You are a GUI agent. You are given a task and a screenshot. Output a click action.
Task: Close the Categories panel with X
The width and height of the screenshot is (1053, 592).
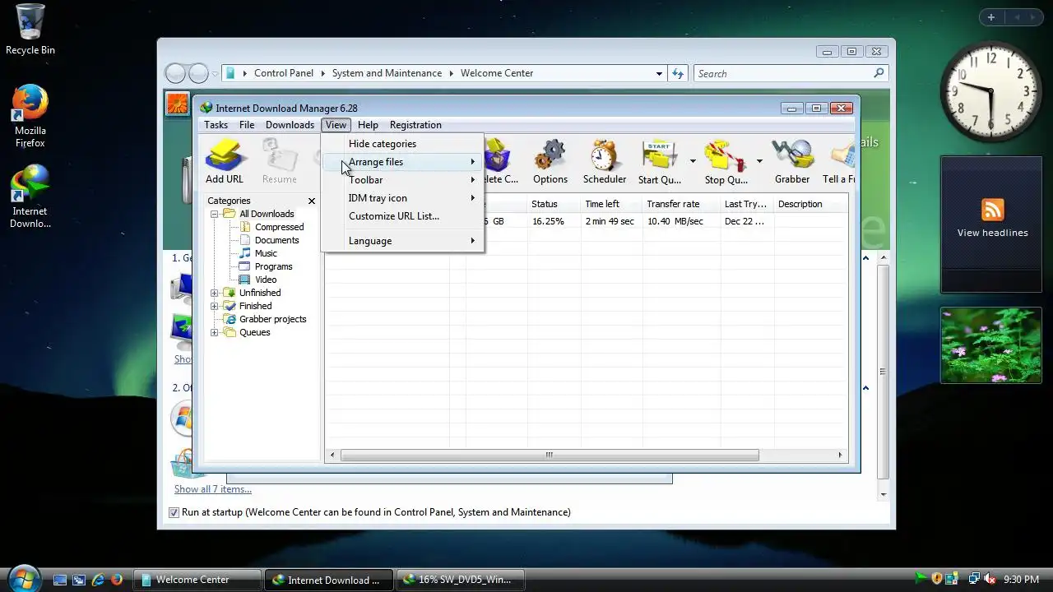coord(312,201)
